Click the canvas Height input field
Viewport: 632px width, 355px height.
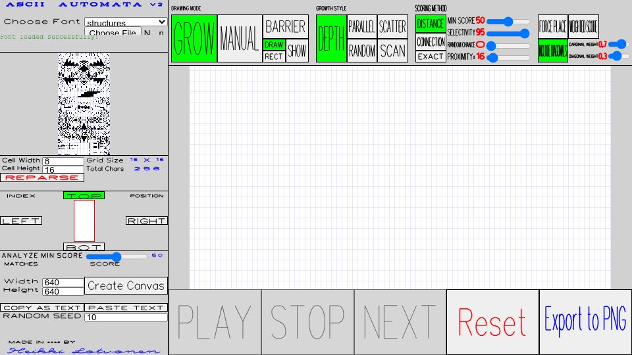(63, 291)
